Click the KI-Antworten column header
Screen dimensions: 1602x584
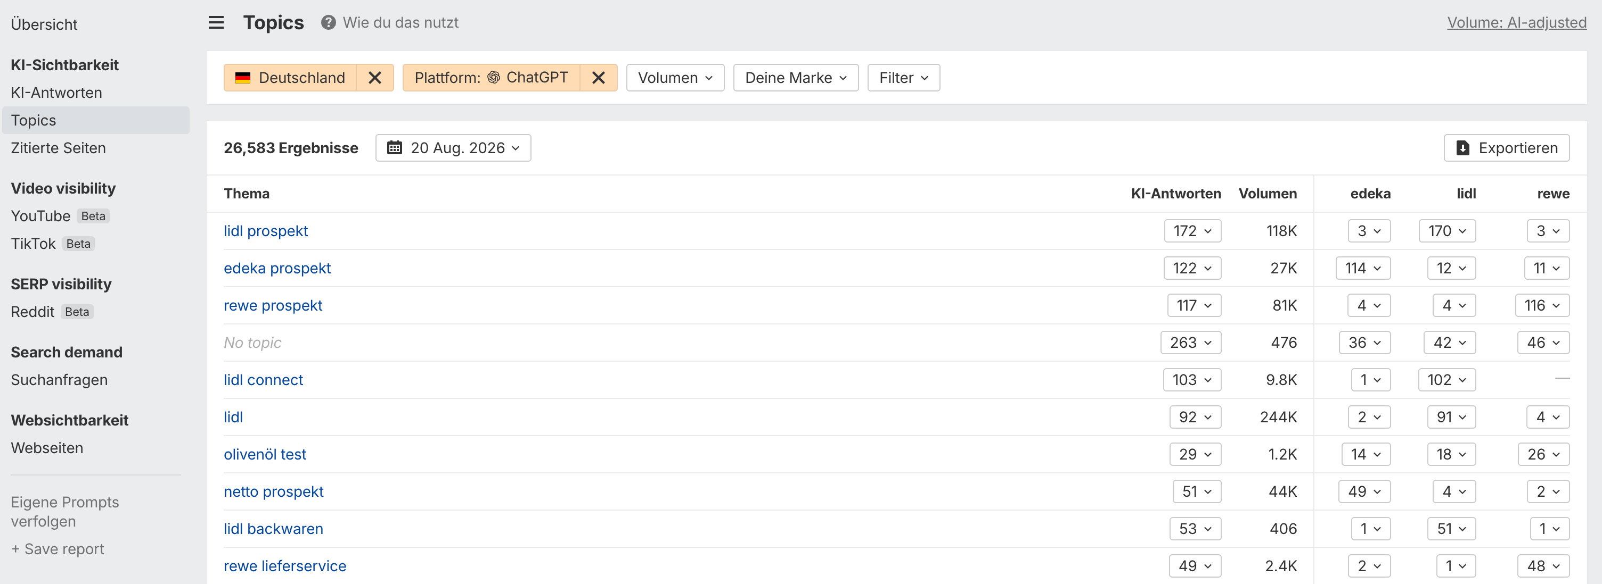(x=1175, y=194)
